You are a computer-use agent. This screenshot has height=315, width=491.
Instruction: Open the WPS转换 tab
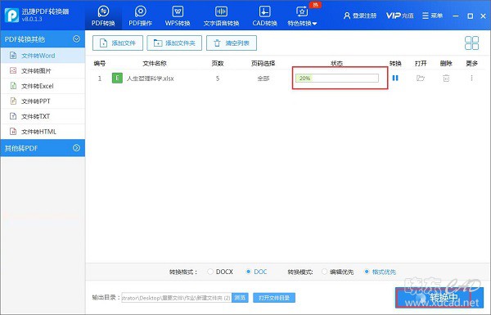(x=178, y=16)
